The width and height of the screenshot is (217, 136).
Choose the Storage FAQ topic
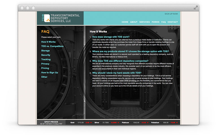tap(45, 51)
